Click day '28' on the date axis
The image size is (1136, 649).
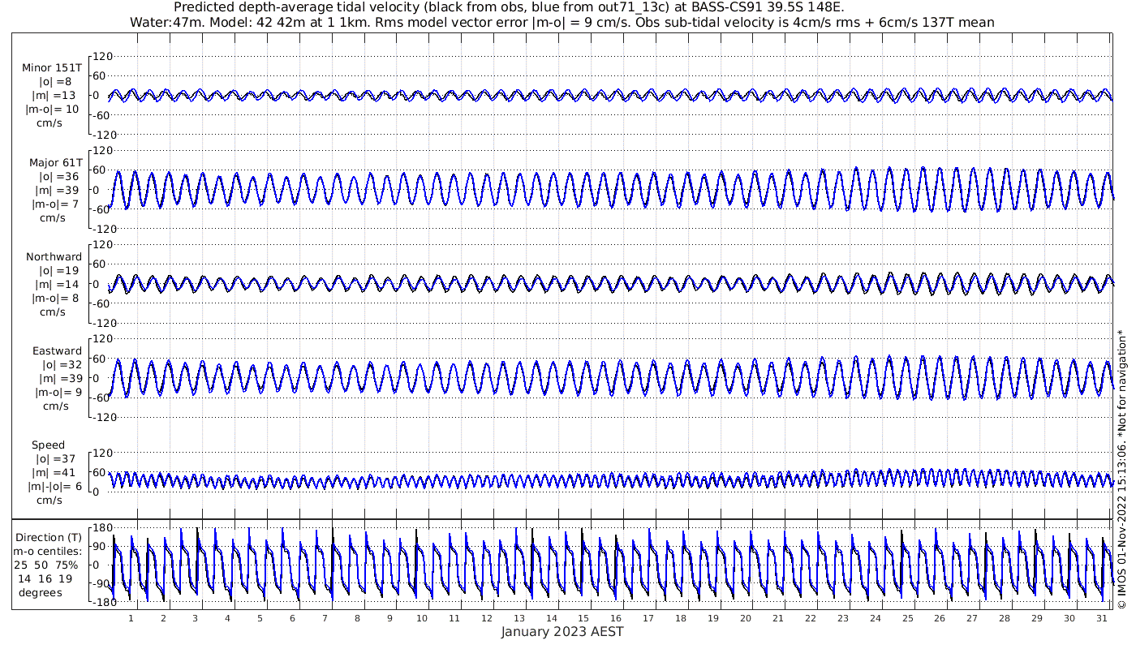1004,617
